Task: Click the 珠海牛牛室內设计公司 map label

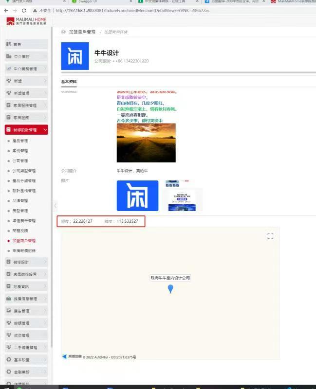Action: point(170,278)
